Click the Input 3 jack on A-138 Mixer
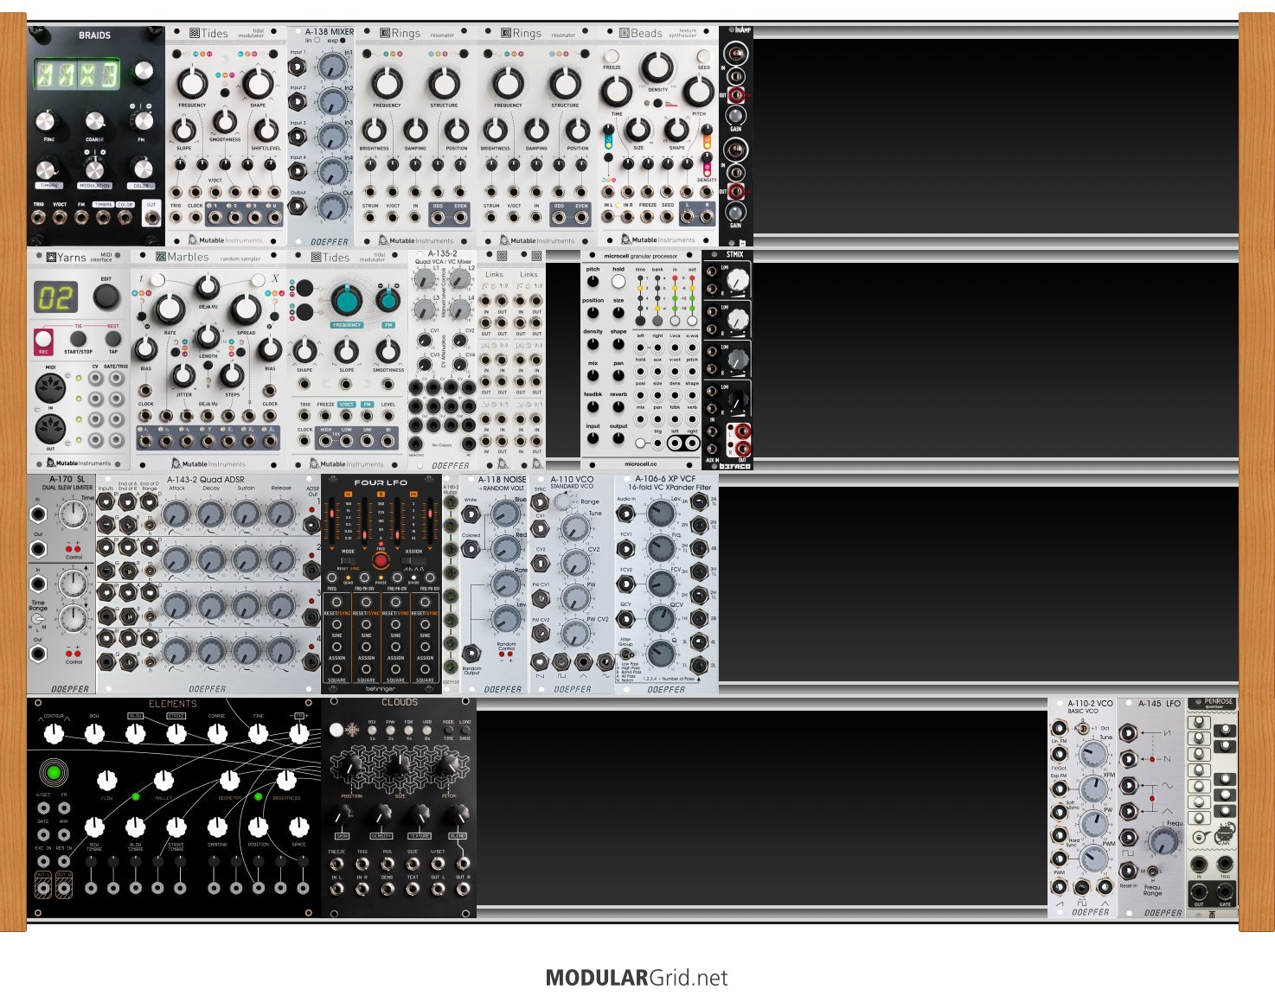 [298, 135]
